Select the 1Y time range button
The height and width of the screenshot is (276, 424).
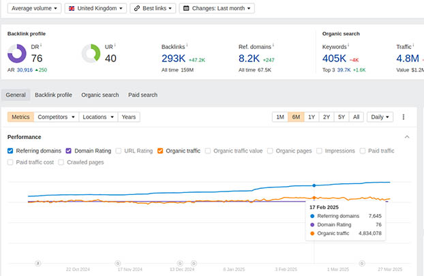(312, 117)
